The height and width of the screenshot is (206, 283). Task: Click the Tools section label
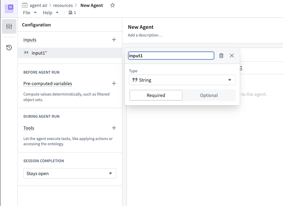(x=29, y=128)
